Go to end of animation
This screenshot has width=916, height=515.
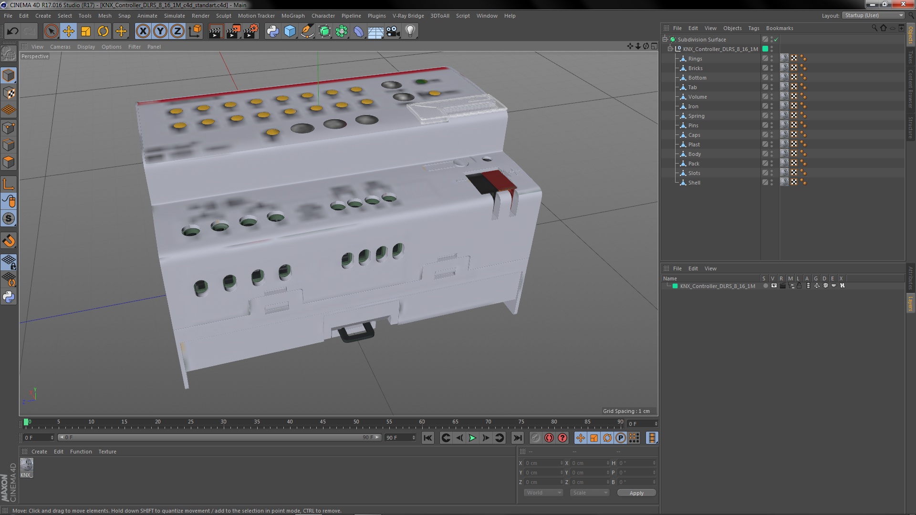(x=517, y=438)
